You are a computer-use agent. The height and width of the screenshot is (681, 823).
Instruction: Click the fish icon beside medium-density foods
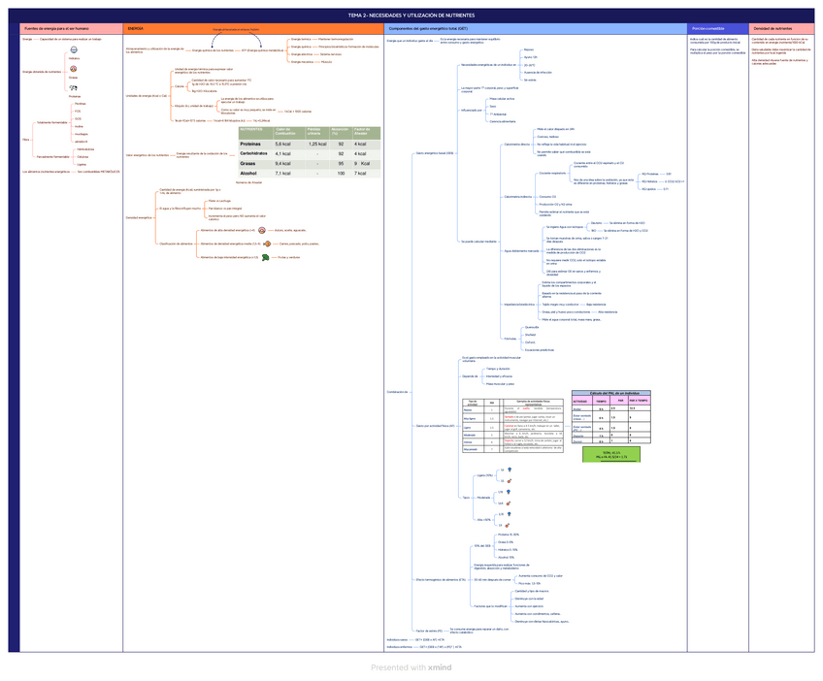[x=267, y=243]
